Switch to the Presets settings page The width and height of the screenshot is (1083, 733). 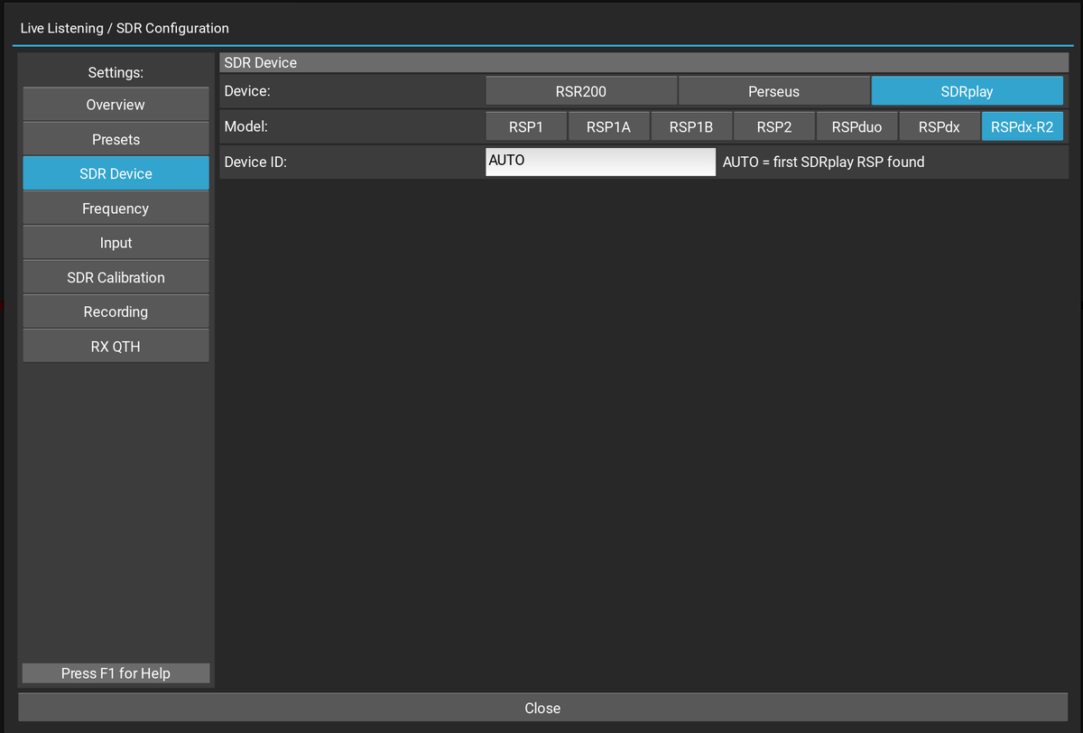(x=116, y=140)
